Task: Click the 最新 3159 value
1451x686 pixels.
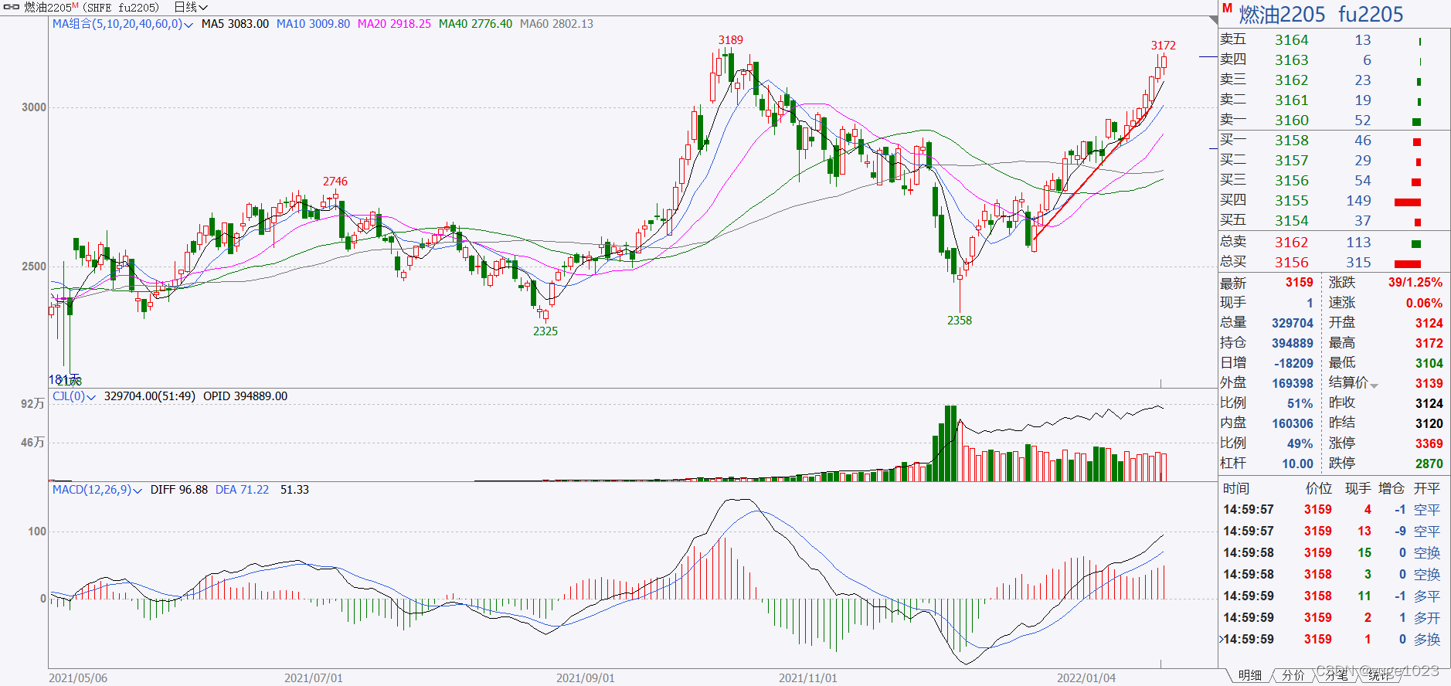Action: coord(1299,283)
